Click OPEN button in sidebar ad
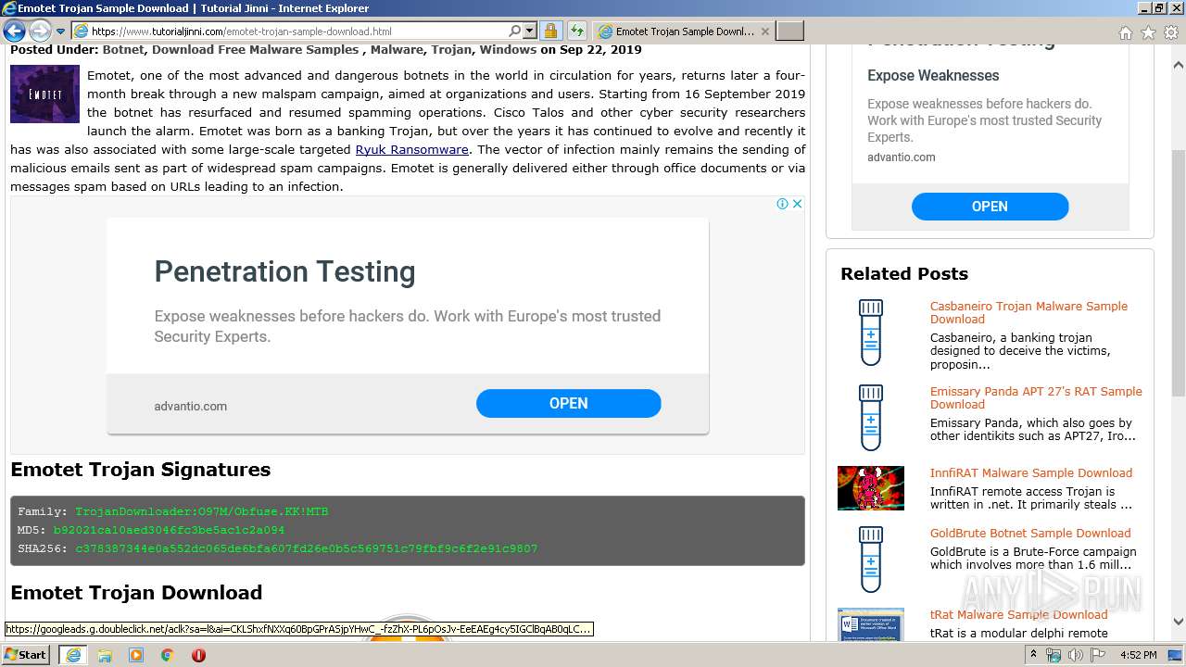 [x=990, y=207]
